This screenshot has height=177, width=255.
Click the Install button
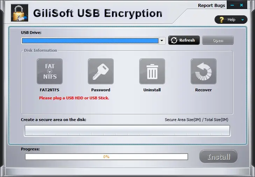pos(218,156)
